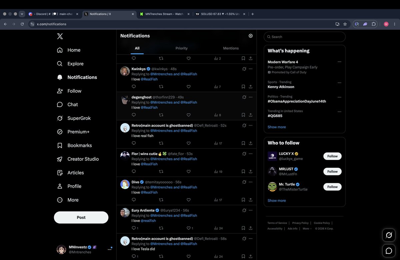400x260 pixels.
Task: Open more options on Eury Ardiente's post
Action: point(251,211)
